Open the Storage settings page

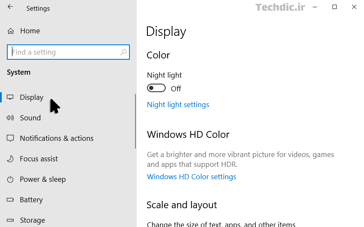point(32,220)
